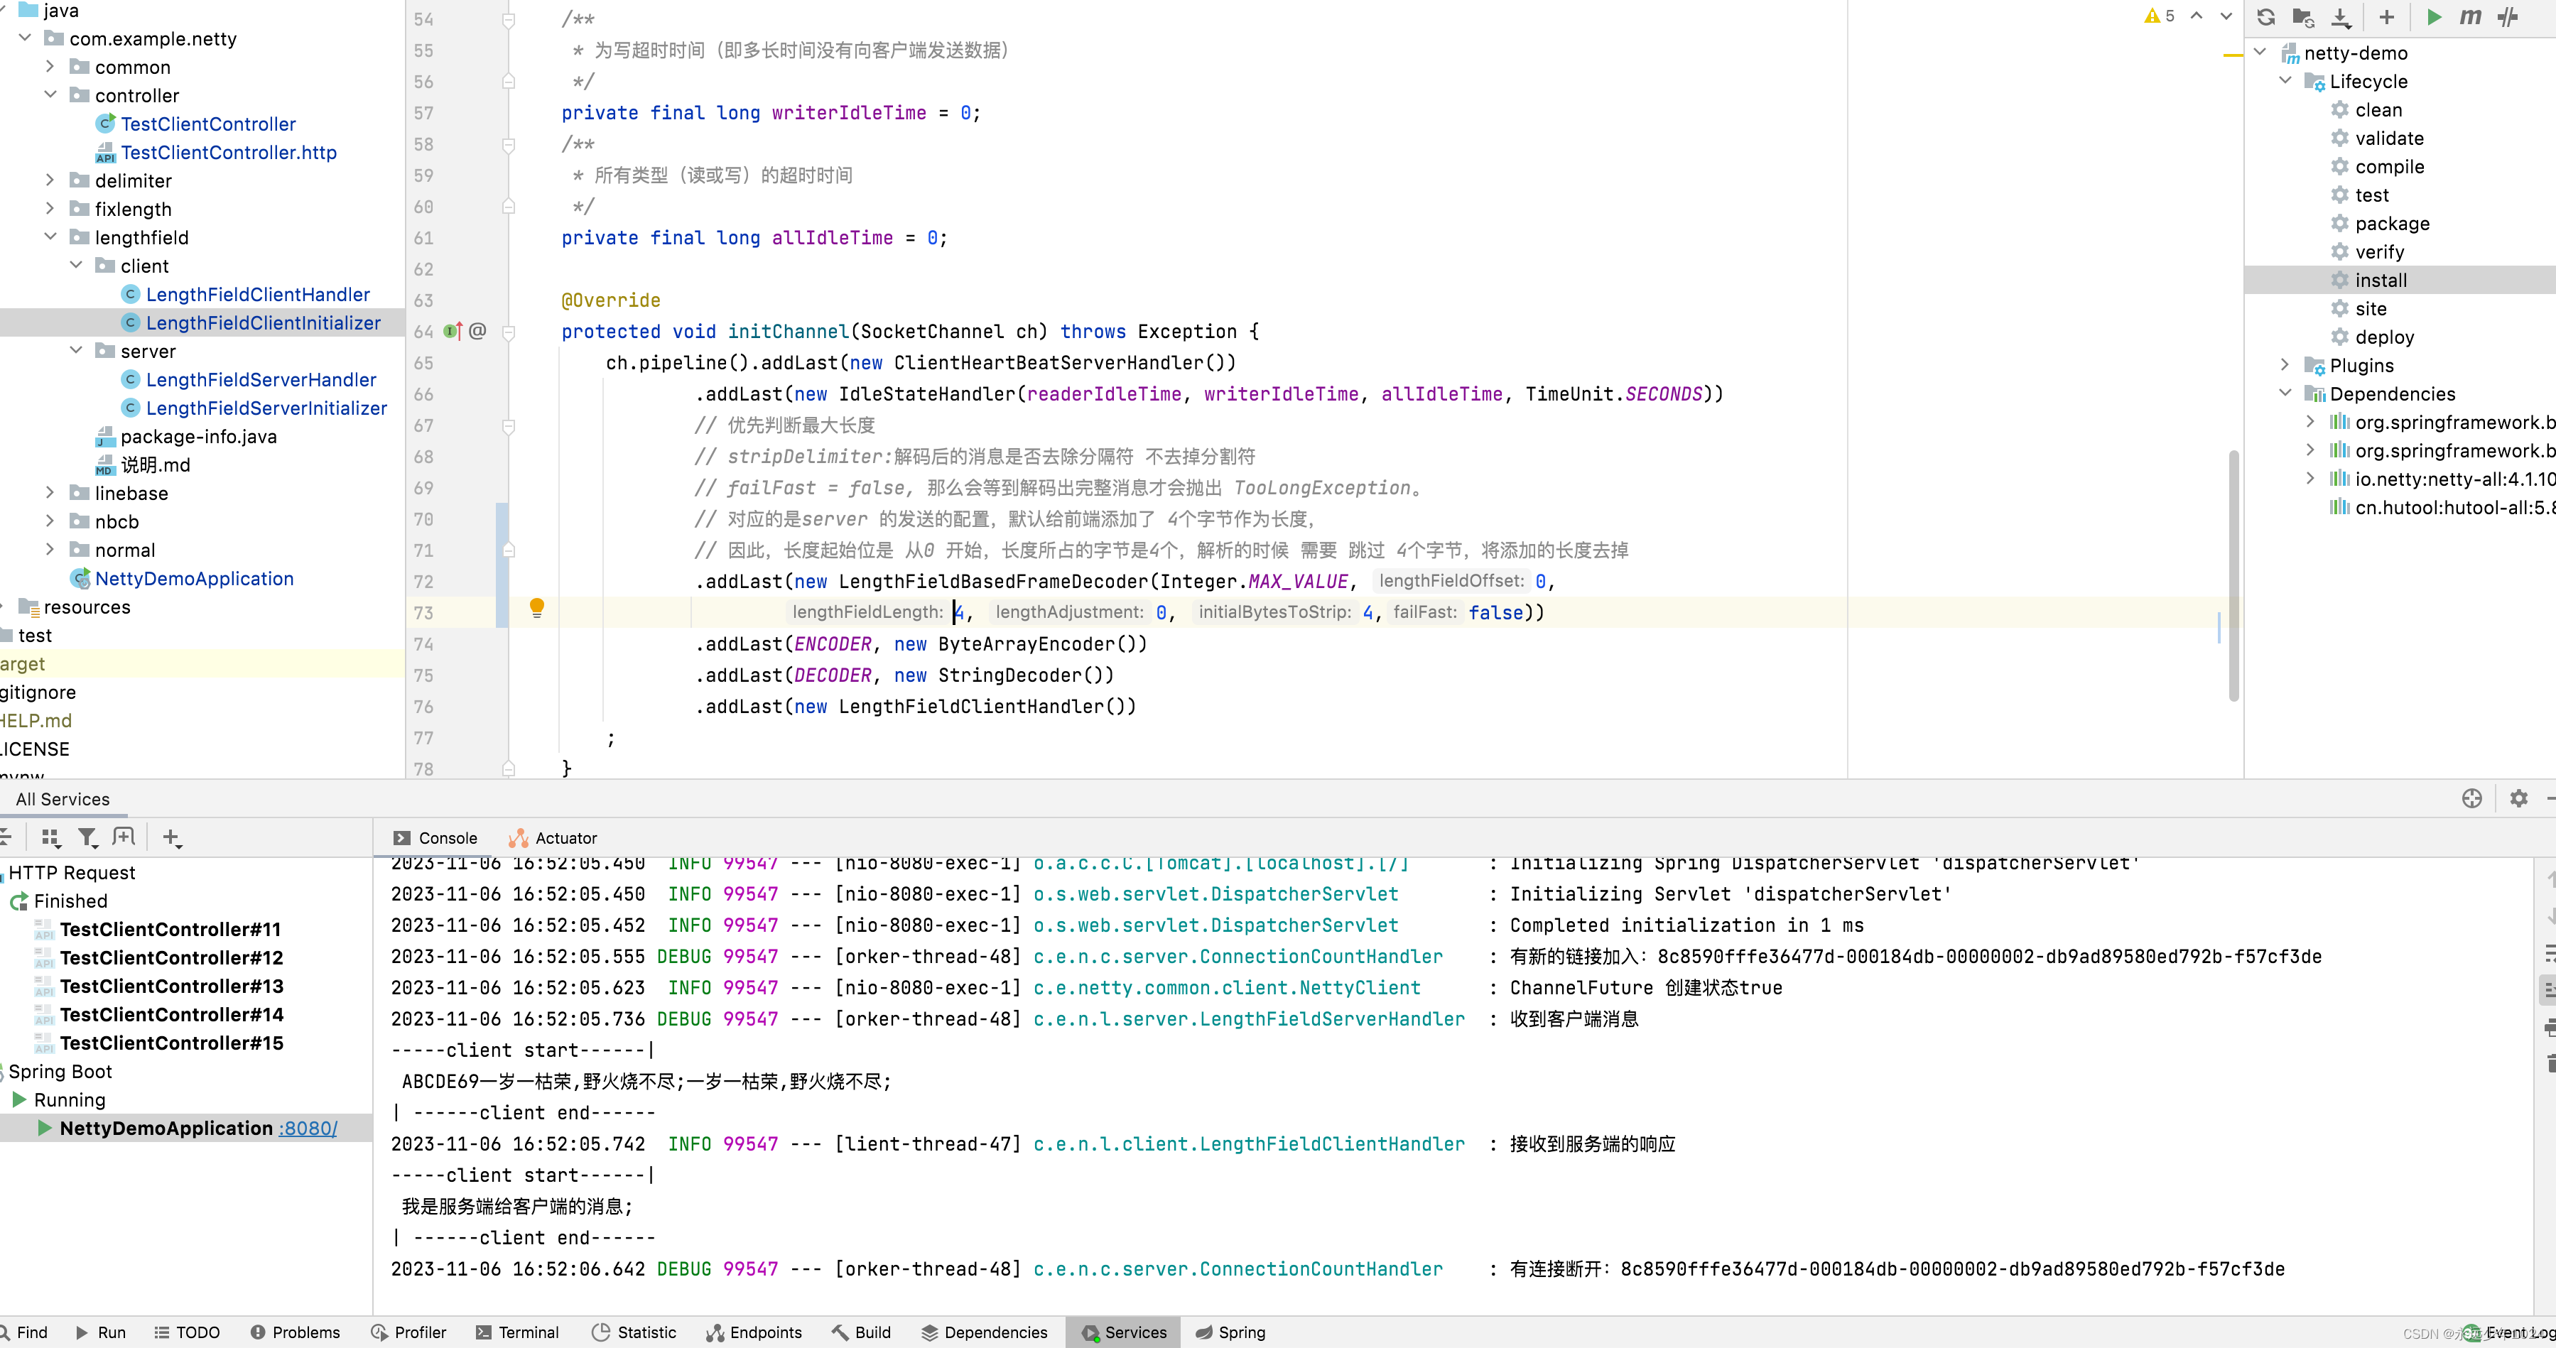Collapse the controller package
This screenshot has height=1348, width=2556.
[50, 95]
